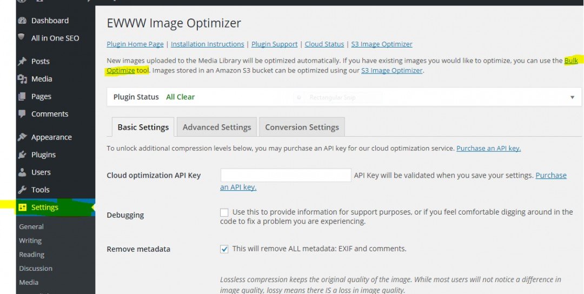Image resolution: width=584 pixels, height=294 pixels.
Task: Open the Plugin Support link
Action: coord(275,44)
